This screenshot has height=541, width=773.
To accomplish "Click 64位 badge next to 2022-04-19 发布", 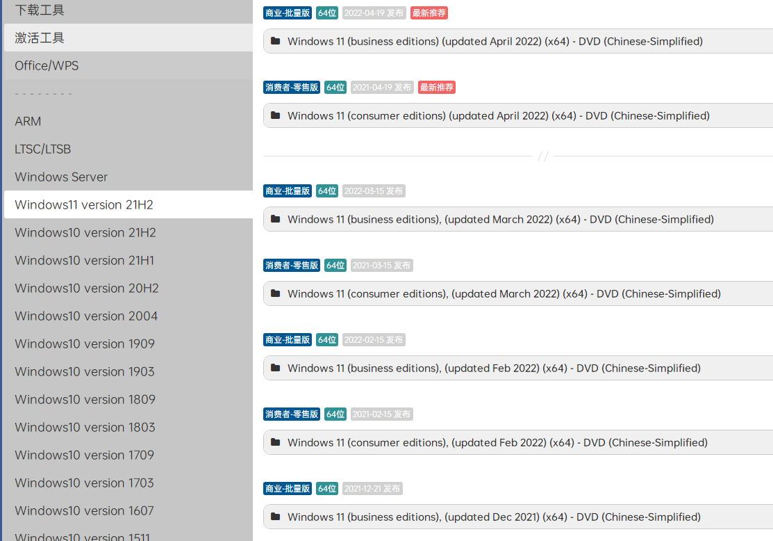I will coord(327,13).
